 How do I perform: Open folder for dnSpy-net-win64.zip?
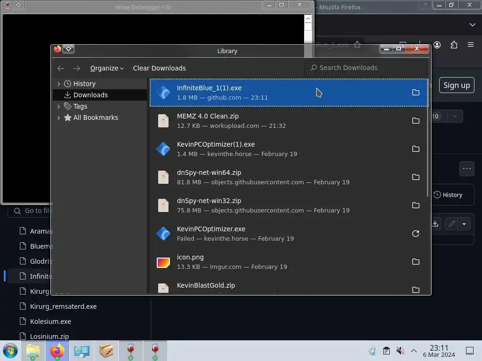click(x=416, y=177)
